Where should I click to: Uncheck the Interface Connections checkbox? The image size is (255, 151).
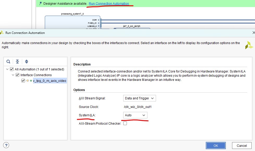click(18, 75)
